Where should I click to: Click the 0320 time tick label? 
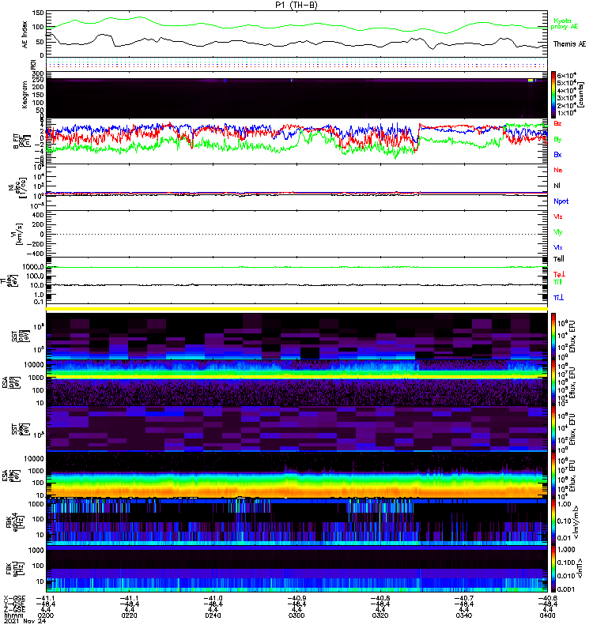(380, 615)
